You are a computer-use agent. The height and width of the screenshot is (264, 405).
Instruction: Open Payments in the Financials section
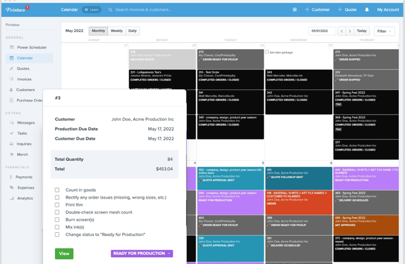25,177
